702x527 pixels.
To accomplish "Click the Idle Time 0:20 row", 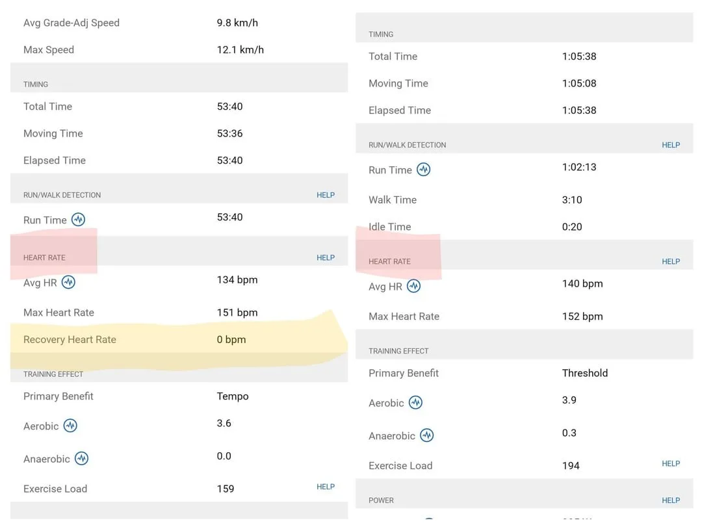I will pos(524,227).
